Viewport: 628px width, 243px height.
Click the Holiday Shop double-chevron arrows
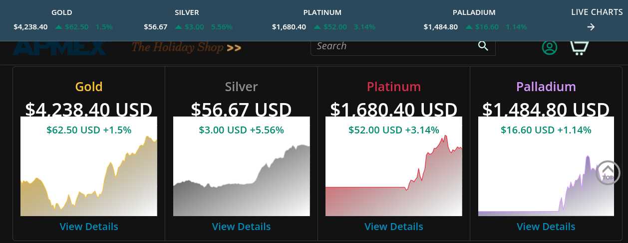click(x=234, y=48)
